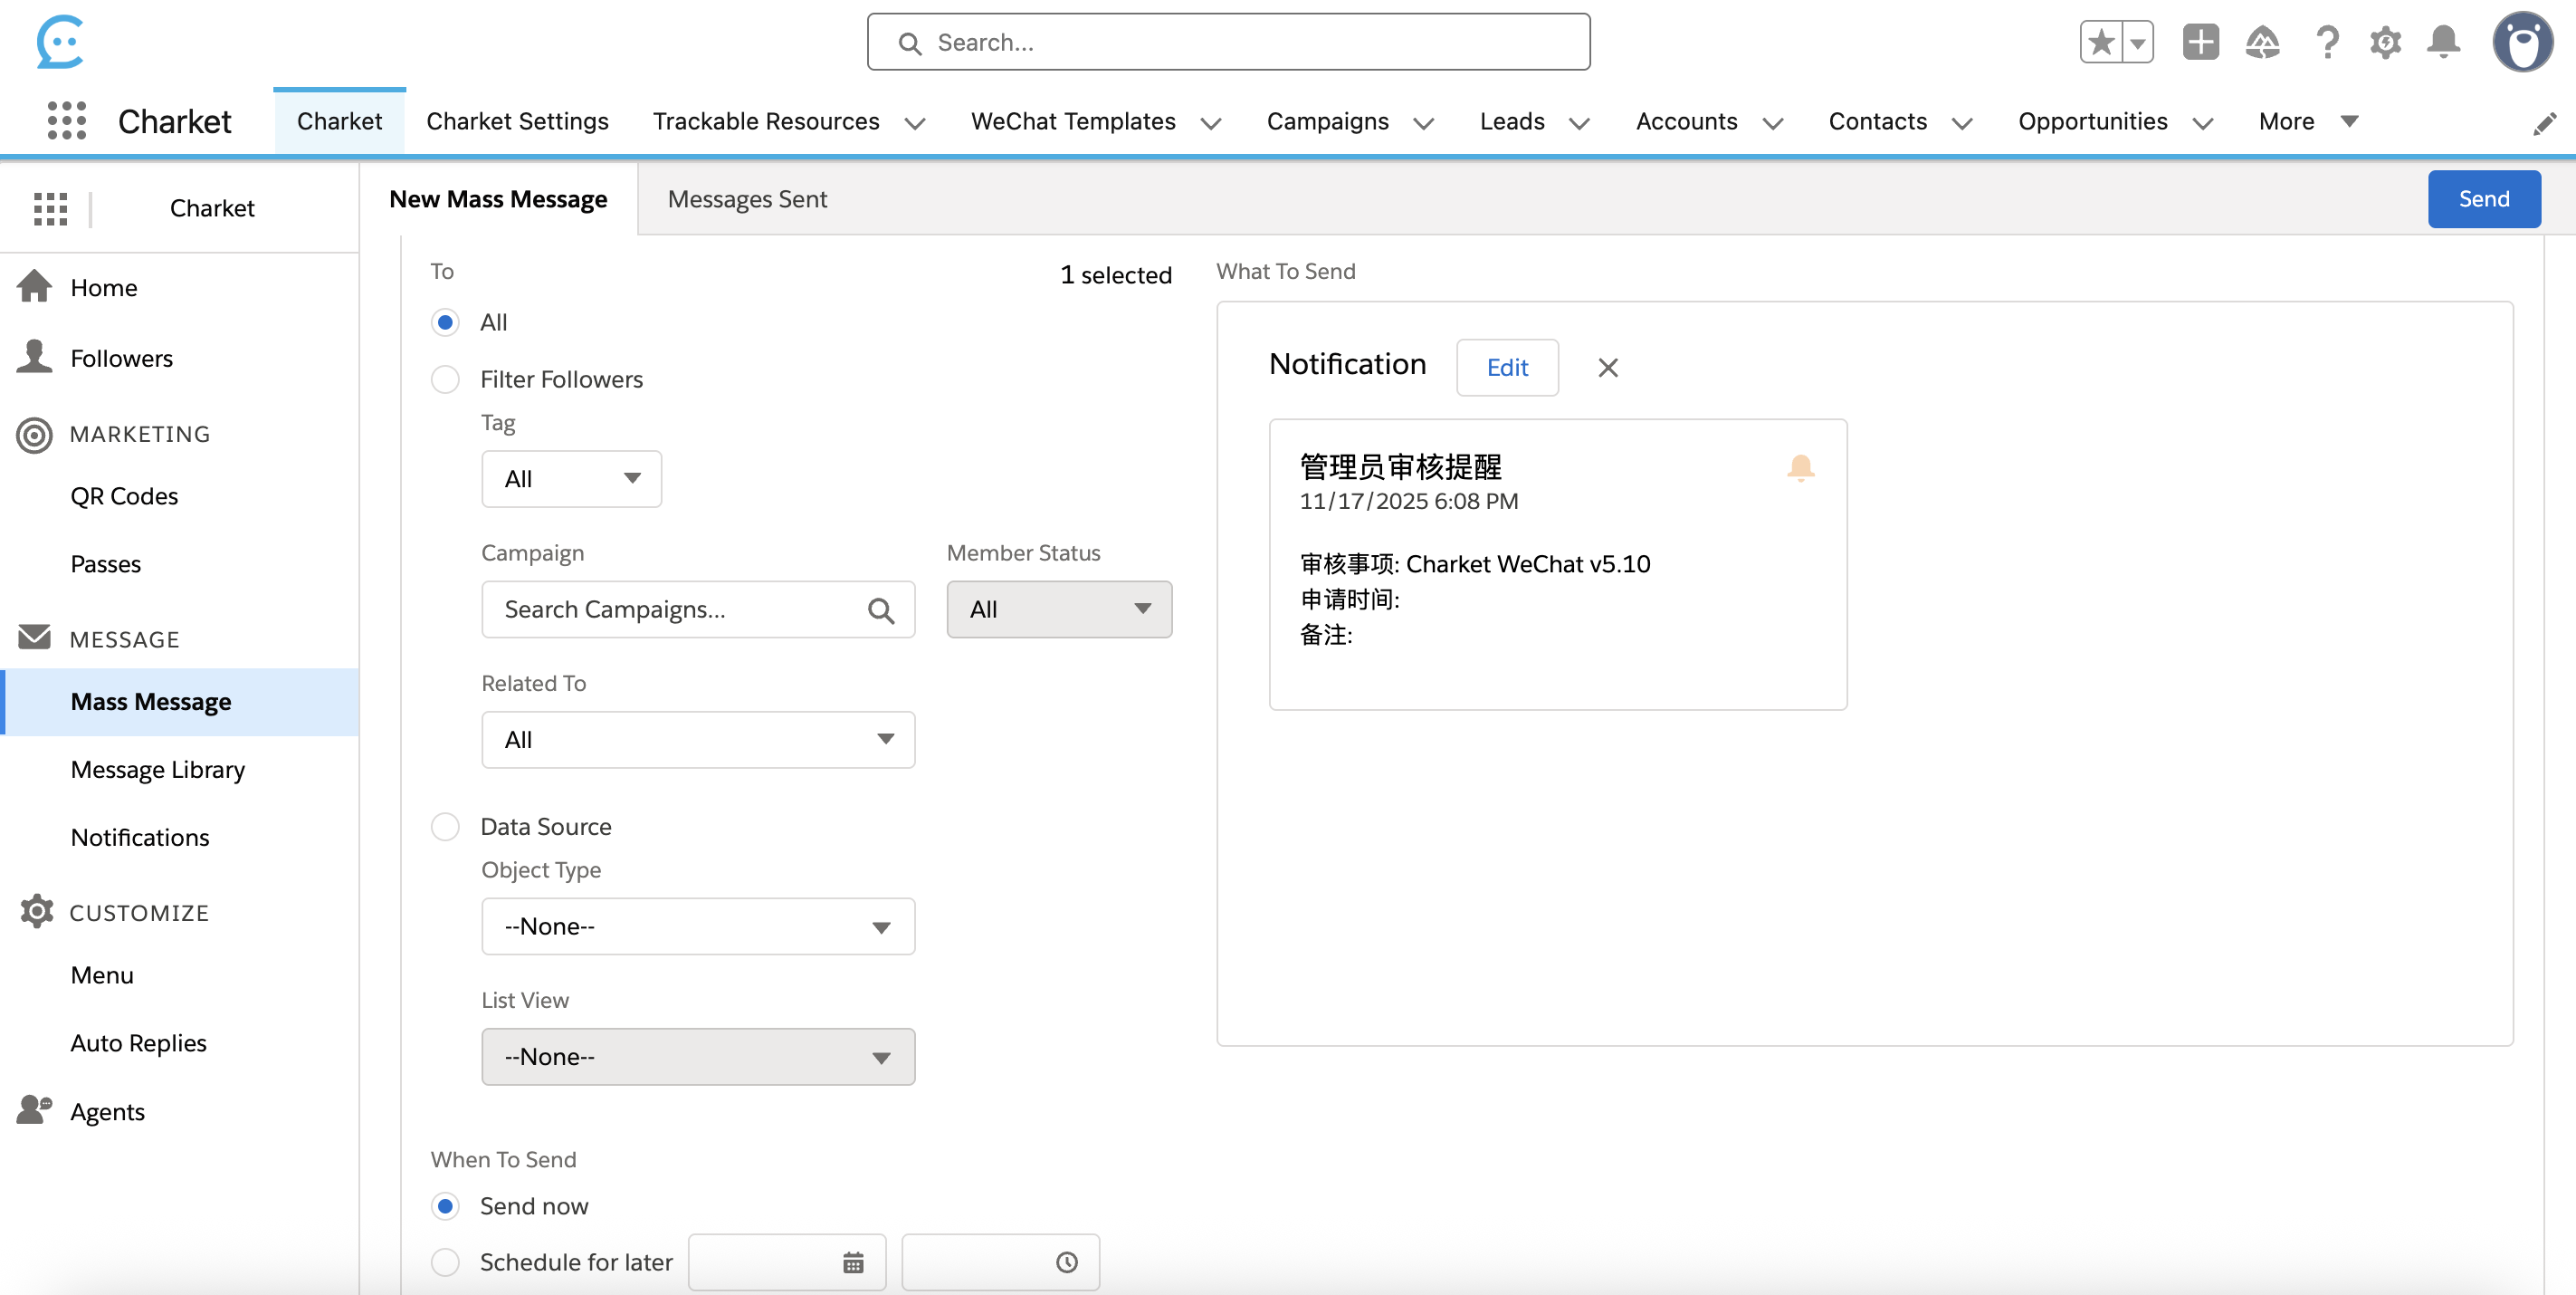Open the notifications bell in header
The height and width of the screenshot is (1295, 2576).
(2443, 42)
